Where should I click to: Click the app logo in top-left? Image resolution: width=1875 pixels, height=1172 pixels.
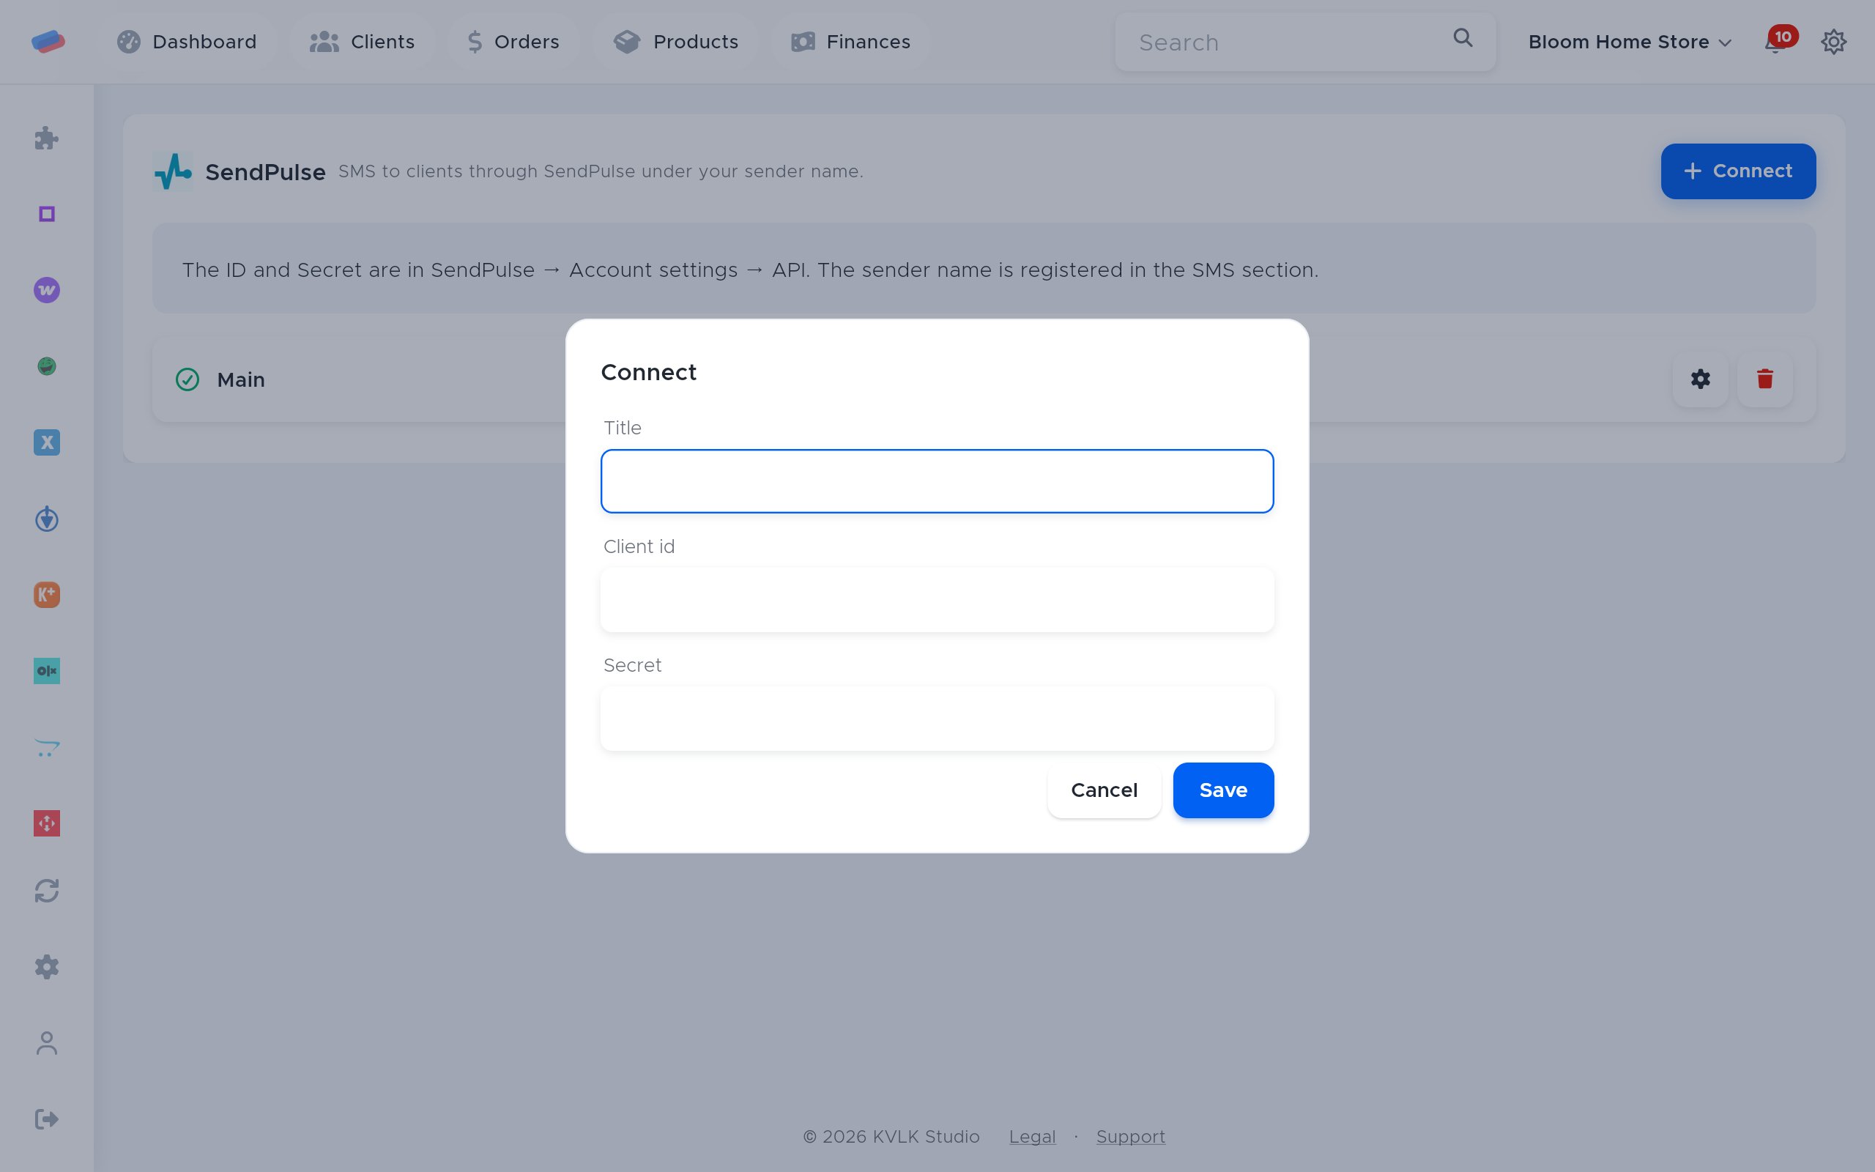point(48,41)
